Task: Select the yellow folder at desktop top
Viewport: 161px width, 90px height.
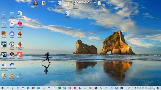Action: click(x=99, y=3)
